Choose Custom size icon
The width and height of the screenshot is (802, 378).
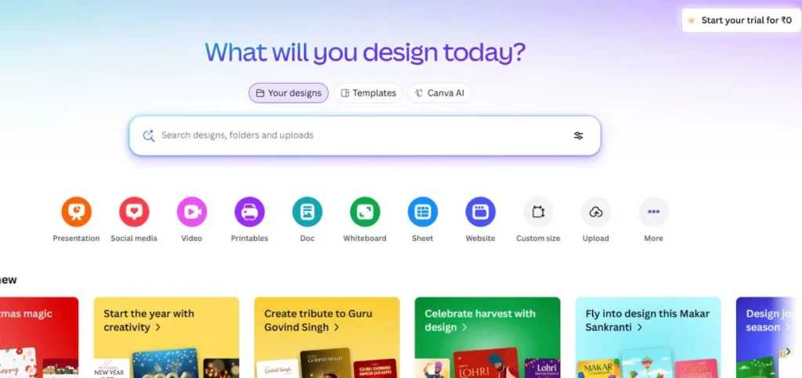538,211
